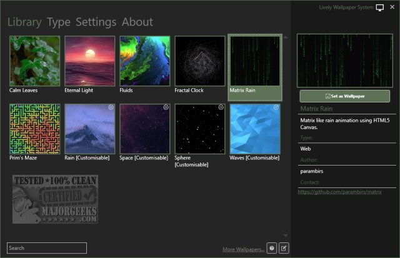Image resolution: width=400 pixels, height=258 pixels.
Task: Click the Matrix Rain preview image
Action: 345,61
